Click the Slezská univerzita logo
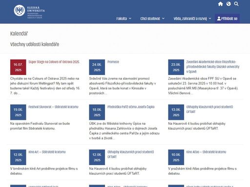 click(29, 11)
